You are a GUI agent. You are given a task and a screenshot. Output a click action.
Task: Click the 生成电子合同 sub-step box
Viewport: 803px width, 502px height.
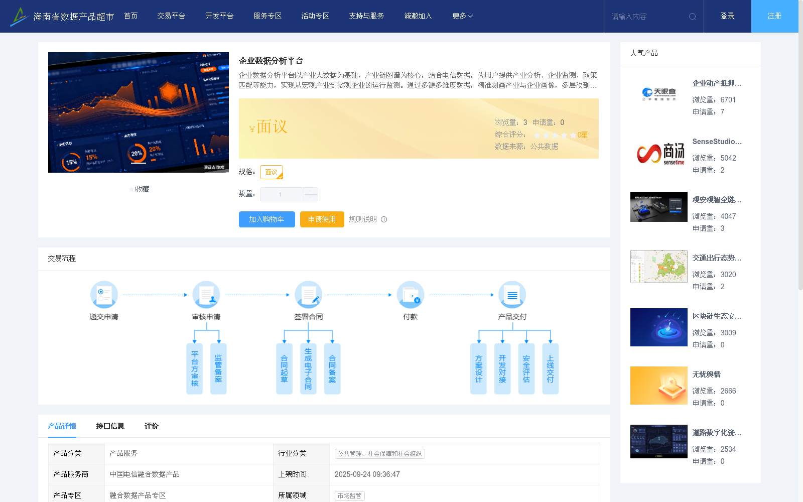coord(308,369)
